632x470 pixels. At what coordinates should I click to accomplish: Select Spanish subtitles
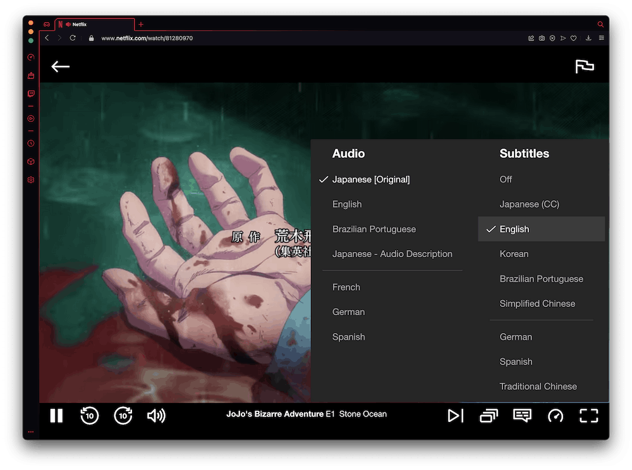pos(516,362)
